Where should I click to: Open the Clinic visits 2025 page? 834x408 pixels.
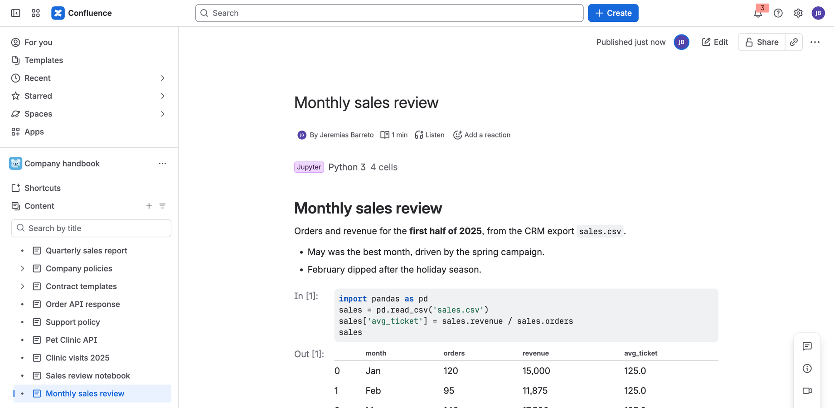(77, 358)
